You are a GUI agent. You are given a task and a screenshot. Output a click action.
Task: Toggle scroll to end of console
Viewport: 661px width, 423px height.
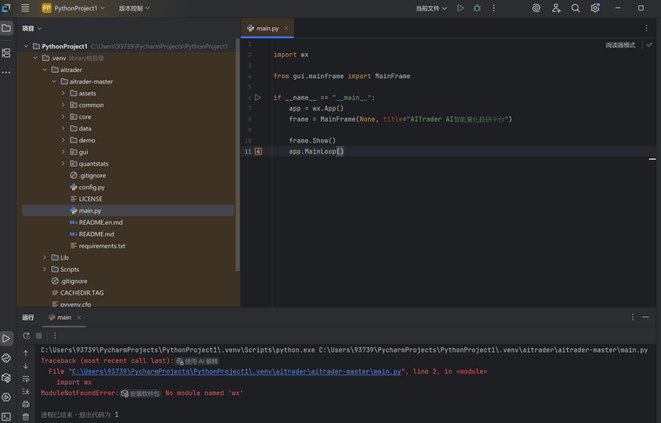pyautogui.click(x=26, y=392)
